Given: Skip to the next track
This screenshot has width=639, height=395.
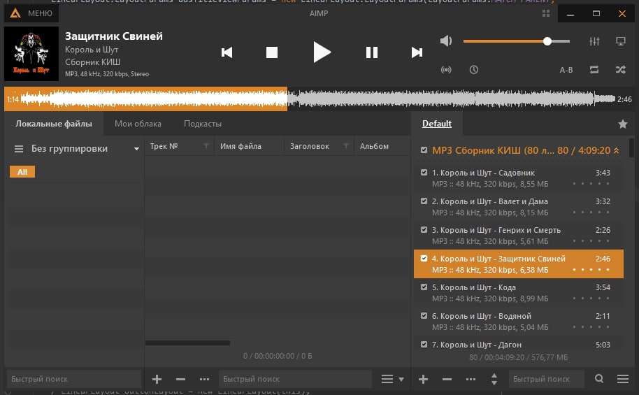Looking at the screenshot, I should [417, 52].
